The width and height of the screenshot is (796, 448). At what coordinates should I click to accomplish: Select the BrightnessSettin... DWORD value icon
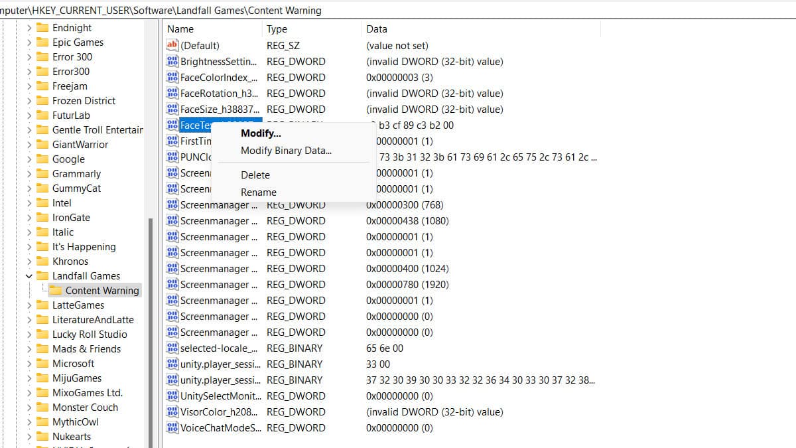172,61
